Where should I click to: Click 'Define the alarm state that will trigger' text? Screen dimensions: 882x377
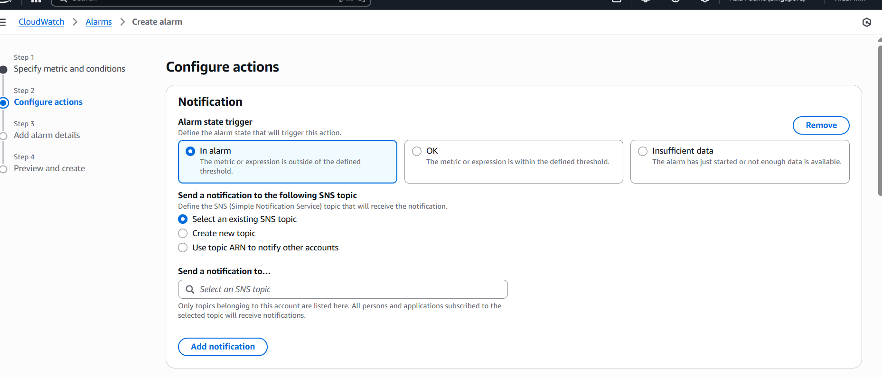click(x=260, y=133)
